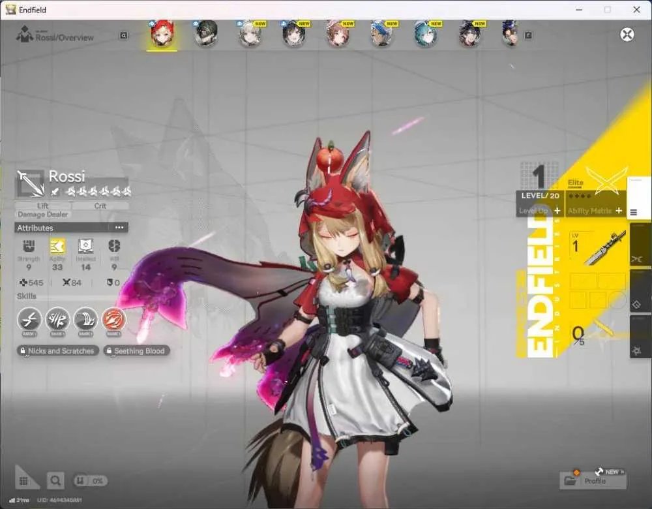Close the operator screen with the round X

627,34
